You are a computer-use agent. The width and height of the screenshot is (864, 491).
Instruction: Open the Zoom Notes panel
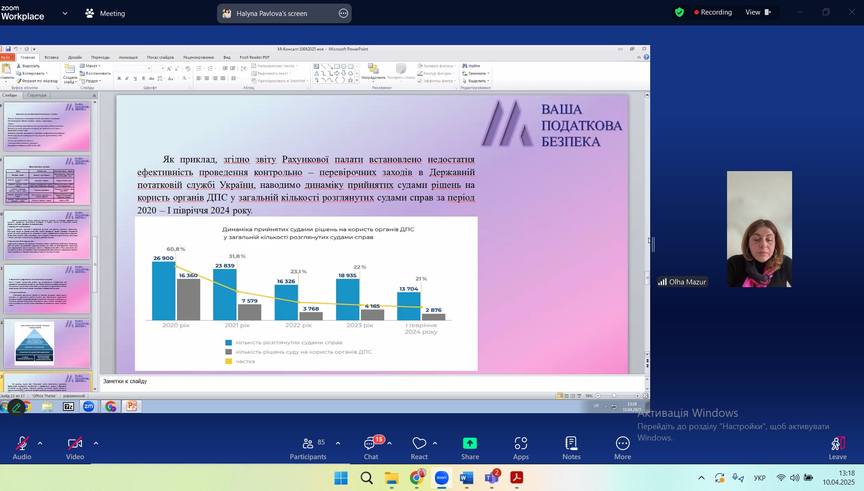571,448
